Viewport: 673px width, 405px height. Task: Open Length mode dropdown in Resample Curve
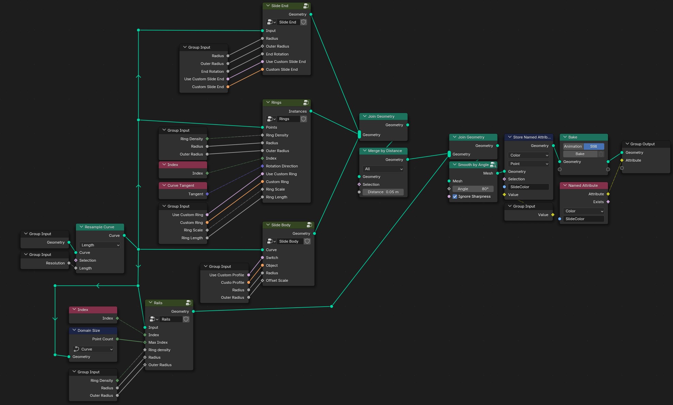click(x=100, y=245)
